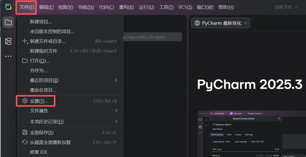Screen dimensions: 306x157
Task: Open the 代码(C) menu
Action: 106,7
